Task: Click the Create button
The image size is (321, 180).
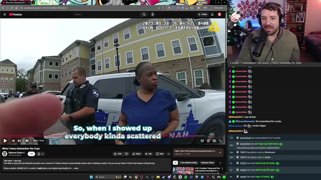Action: tap(202, 14)
